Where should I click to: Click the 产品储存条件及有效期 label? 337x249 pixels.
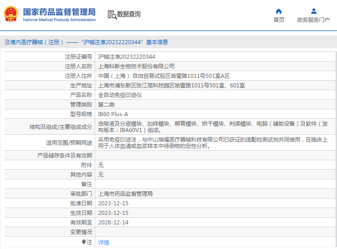tap(65, 156)
